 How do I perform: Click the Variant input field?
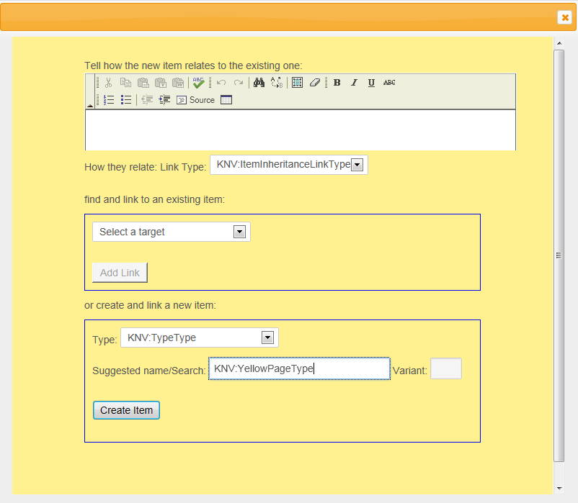pyautogui.click(x=446, y=368)
